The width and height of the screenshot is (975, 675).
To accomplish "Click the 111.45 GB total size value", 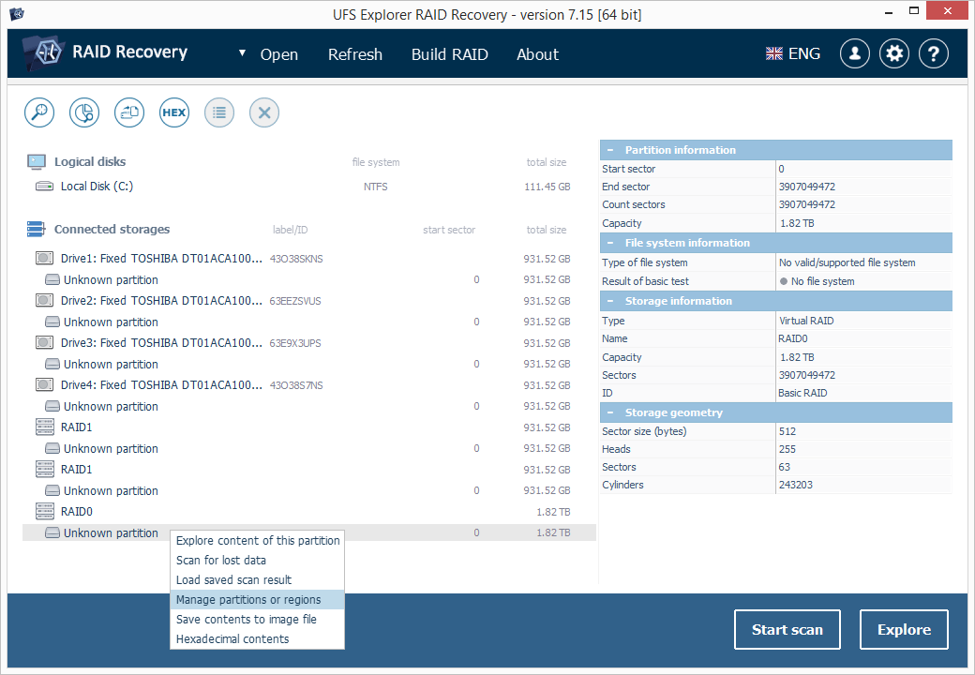I will coord(547,187).
